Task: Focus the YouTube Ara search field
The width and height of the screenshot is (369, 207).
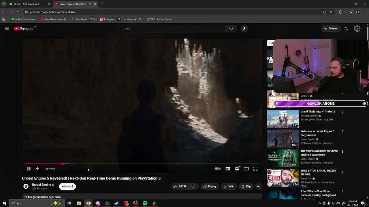Action: pos(174,28)
